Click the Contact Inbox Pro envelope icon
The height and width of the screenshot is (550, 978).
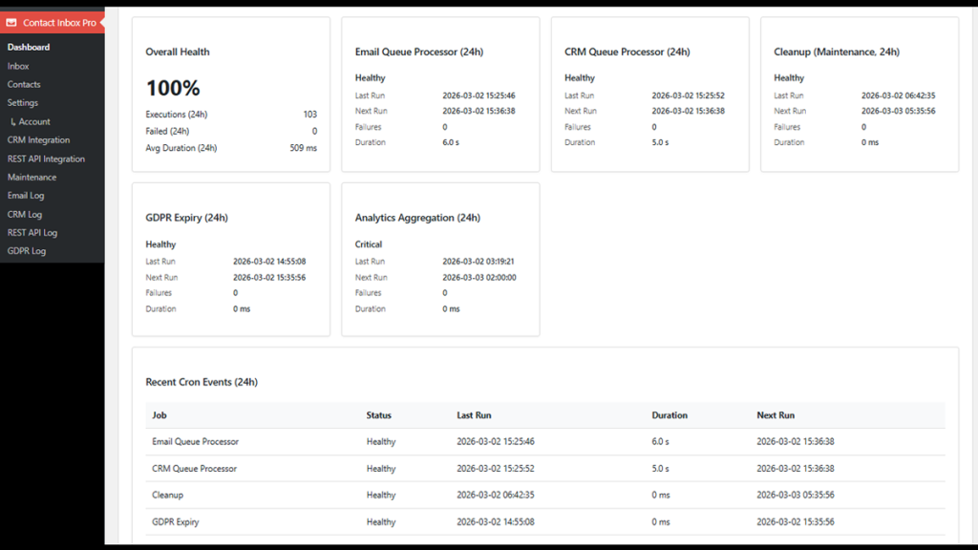(10, 22)
